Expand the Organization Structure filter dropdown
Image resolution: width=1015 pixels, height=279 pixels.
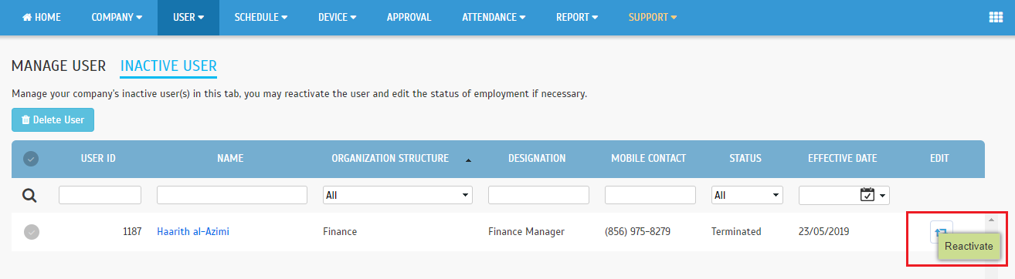coord(397,195)
